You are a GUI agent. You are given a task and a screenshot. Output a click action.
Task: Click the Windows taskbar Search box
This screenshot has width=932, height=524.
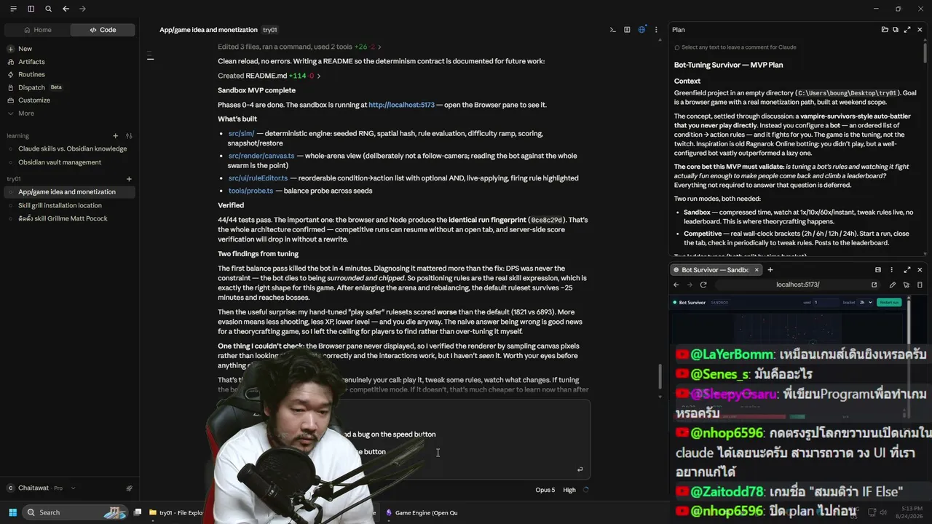click(x=76, y=512)
